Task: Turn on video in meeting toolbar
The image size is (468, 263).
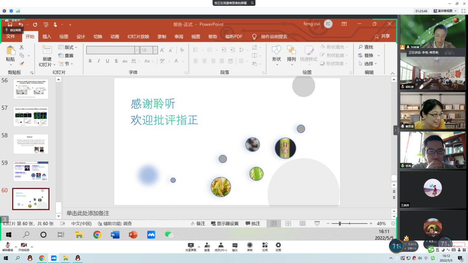Action: click(24, 246)
